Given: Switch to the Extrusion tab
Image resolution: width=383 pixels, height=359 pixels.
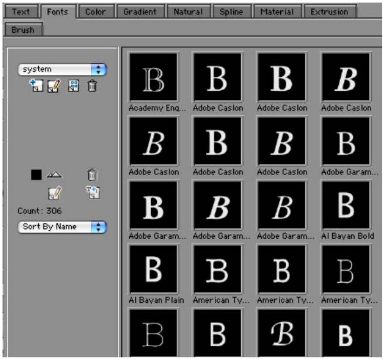Looking at the screenshot, I should pos(329,12).
